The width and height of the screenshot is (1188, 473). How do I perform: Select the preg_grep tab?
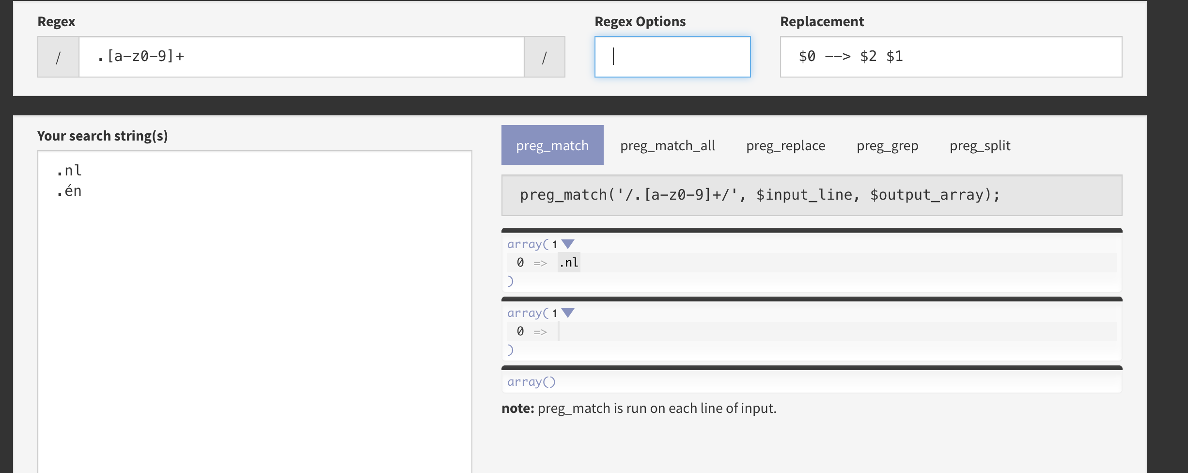[x=887, y=145]
